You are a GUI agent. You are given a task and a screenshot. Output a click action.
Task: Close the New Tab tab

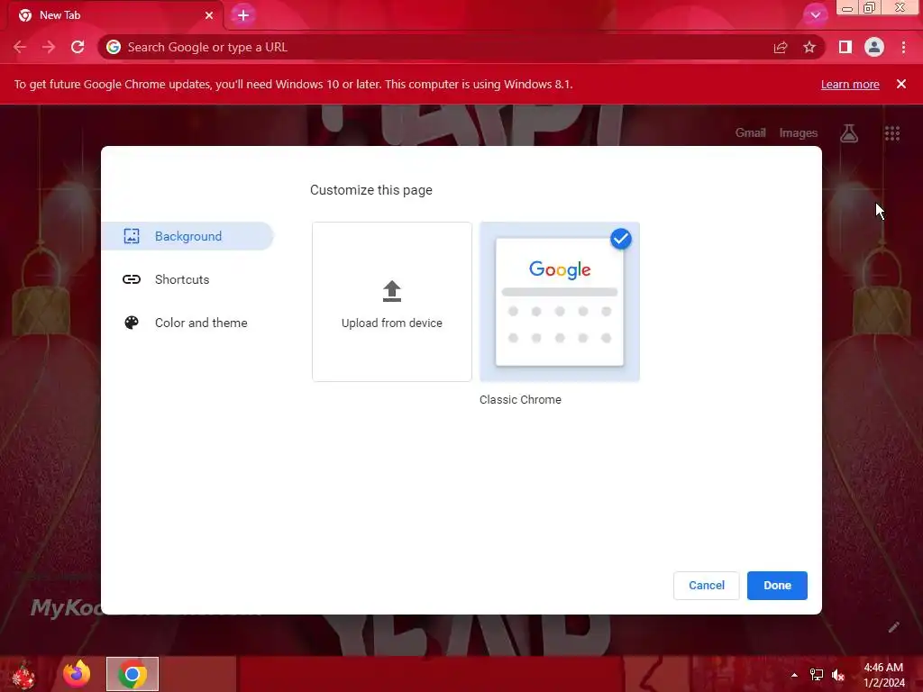(209, 15)
